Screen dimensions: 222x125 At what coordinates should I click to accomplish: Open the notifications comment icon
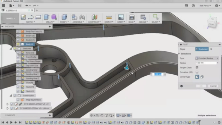click(x=186, y=6)
